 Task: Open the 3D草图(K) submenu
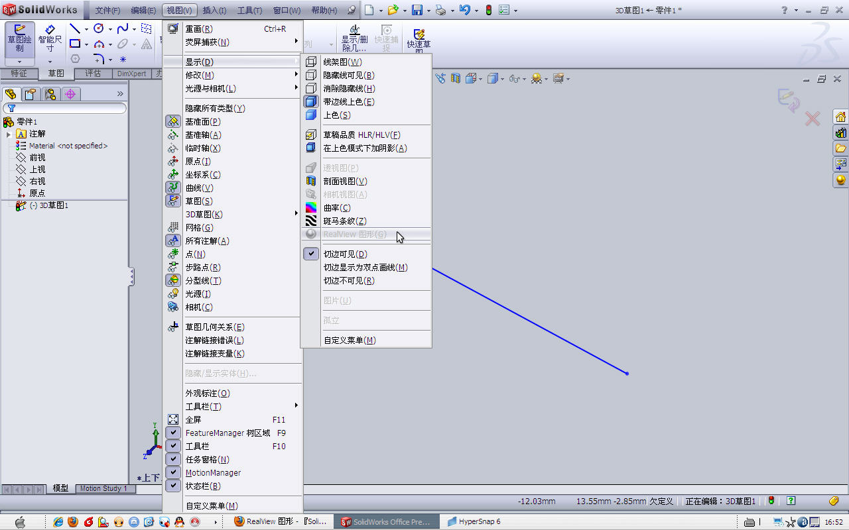pos(232,214)
